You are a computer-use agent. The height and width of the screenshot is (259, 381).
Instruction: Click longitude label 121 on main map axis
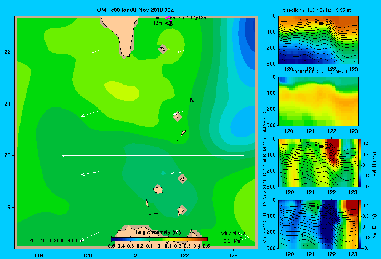tap(136, 255)
